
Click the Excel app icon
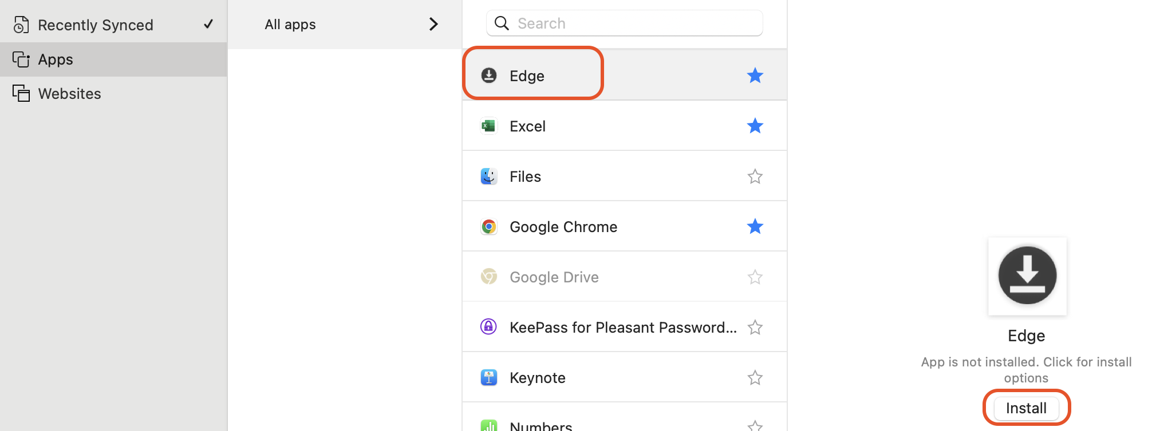(x=488, y=126)
